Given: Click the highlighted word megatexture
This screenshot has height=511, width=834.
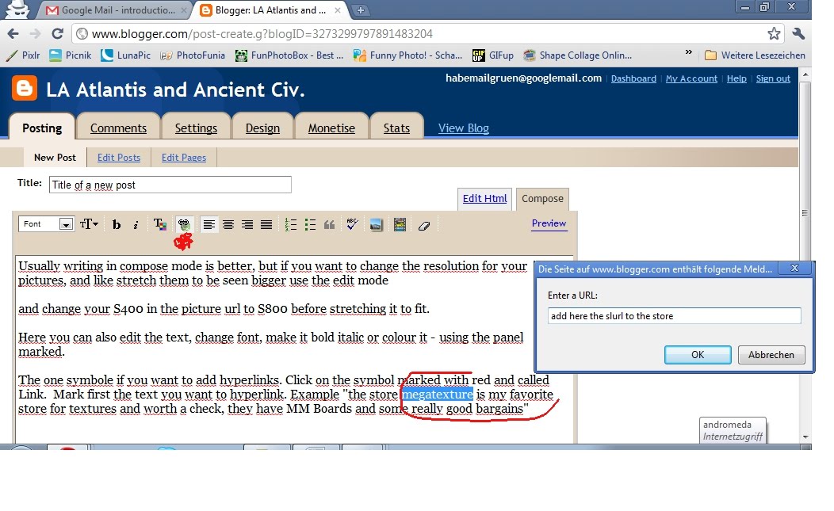Looking at the screenshot, I should coord(437,394).
